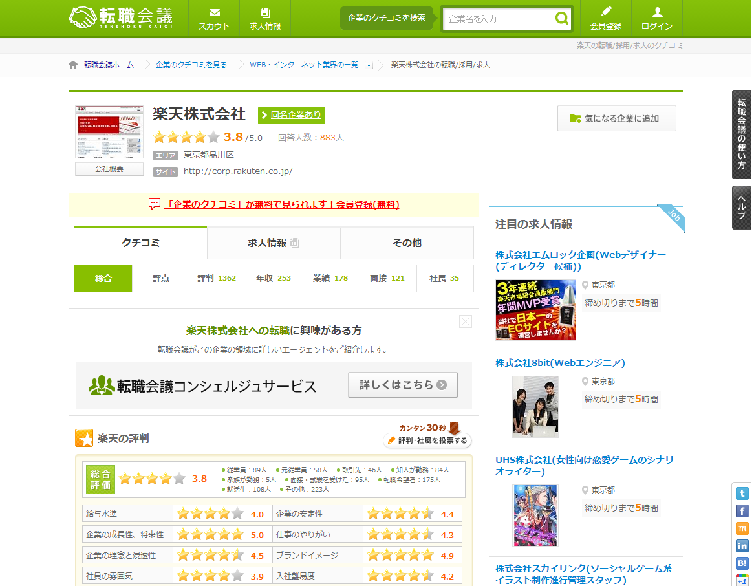Open the Rakuten site thumbnail
The image size is (754, 586).
109,133
